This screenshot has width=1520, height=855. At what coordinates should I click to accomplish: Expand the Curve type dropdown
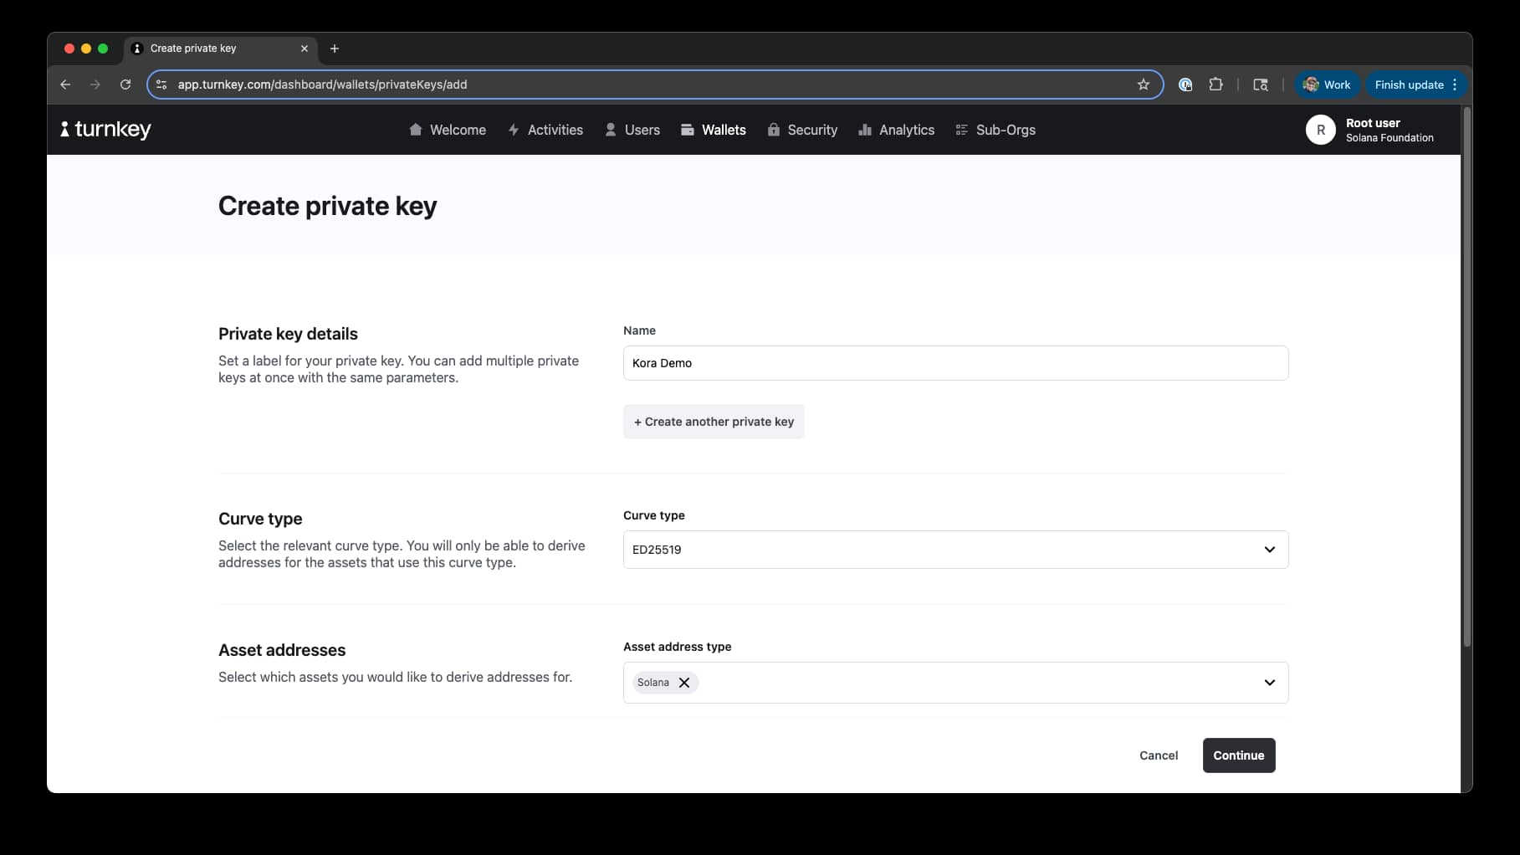[x=955, y=550]
